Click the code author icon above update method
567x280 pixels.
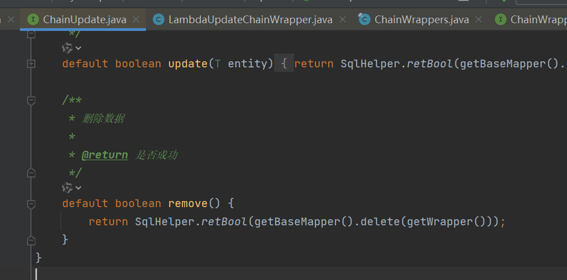click(67, 49)
